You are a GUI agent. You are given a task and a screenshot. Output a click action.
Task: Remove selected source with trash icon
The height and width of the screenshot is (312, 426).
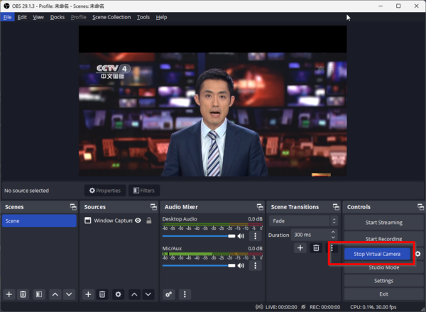[x=102, y=294]
